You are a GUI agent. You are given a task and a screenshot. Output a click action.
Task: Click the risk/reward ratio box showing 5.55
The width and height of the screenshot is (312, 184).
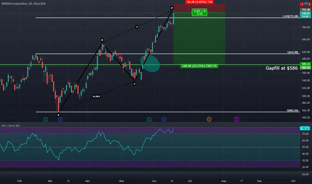point(200,12)
